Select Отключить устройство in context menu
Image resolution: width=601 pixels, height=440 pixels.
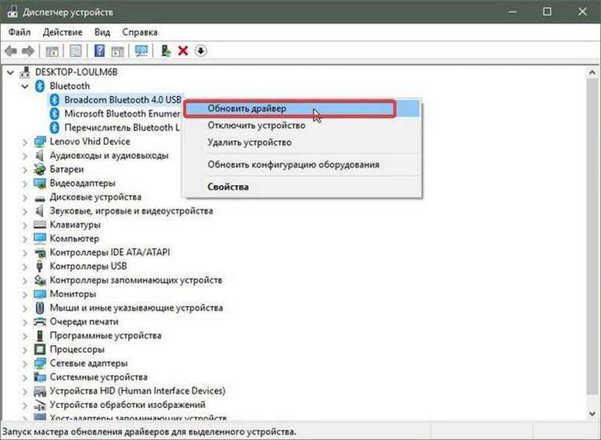[256, 126]
